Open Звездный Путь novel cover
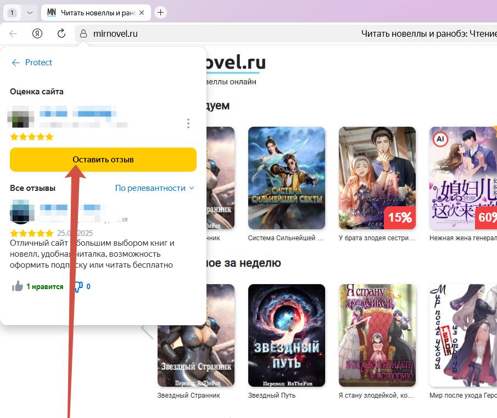The image size is (497, 418). point(287,335)
